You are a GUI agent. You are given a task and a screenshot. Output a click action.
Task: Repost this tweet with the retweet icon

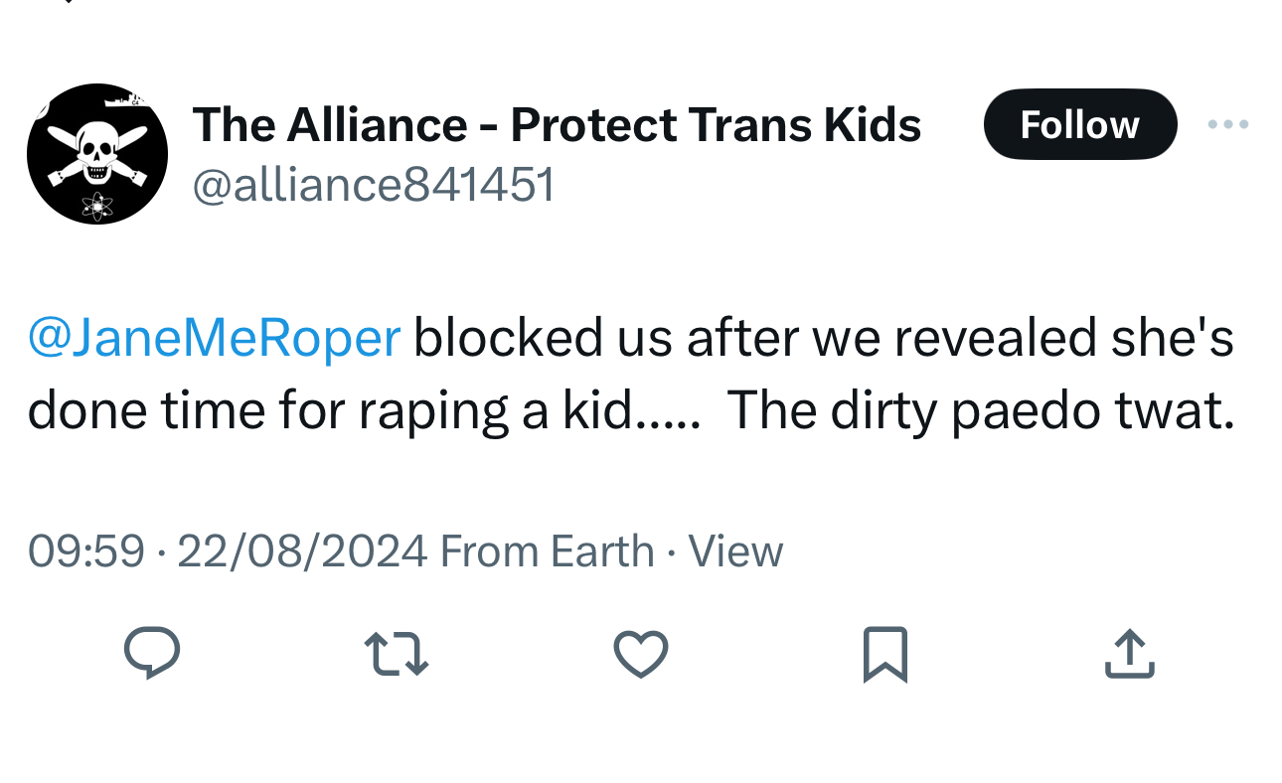(x=397, y=655)
